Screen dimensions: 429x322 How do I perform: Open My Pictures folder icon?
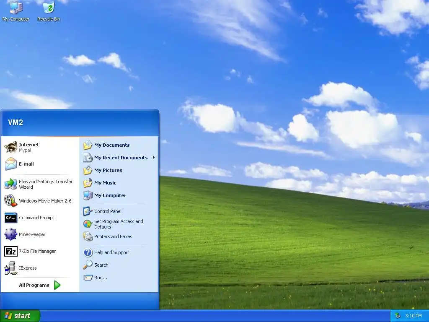[x=88, y=170]
